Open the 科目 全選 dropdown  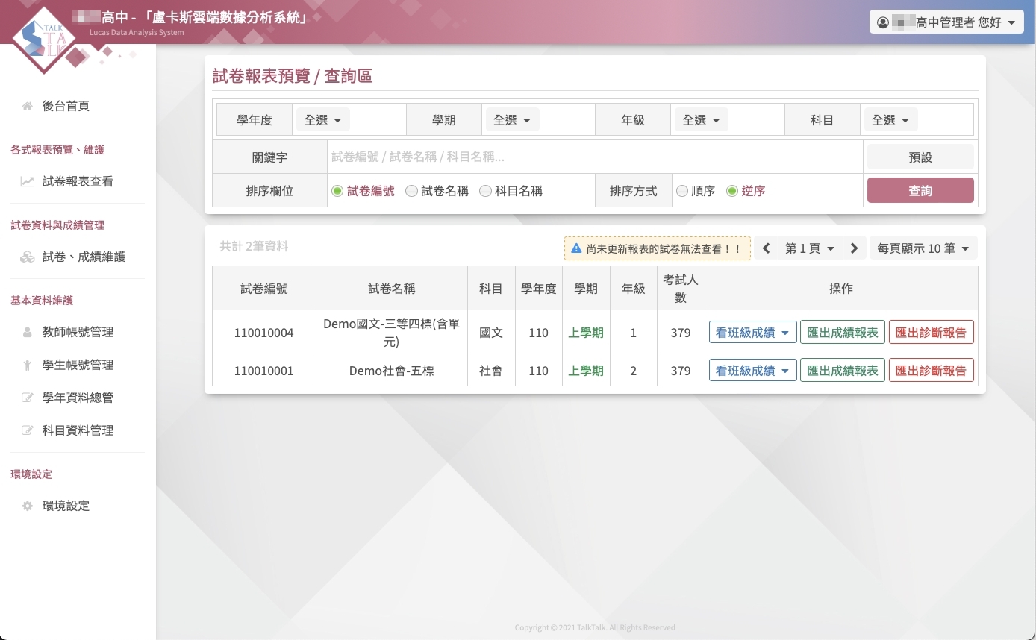pos(890,119)
